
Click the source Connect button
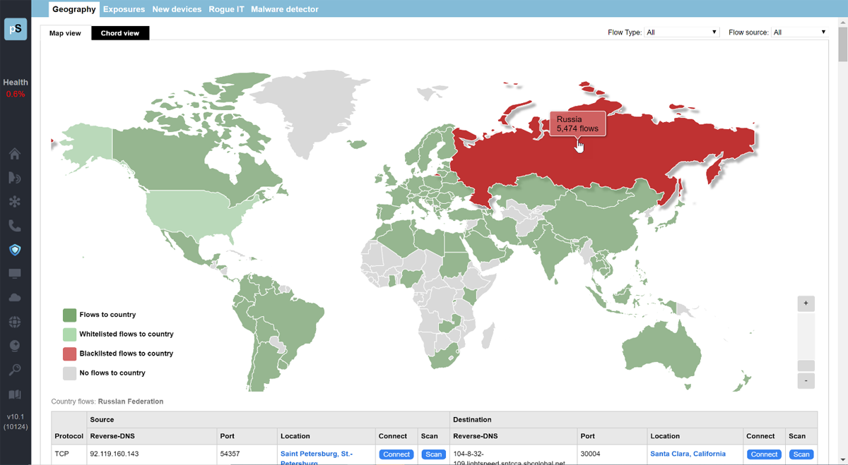click(396, 454)
